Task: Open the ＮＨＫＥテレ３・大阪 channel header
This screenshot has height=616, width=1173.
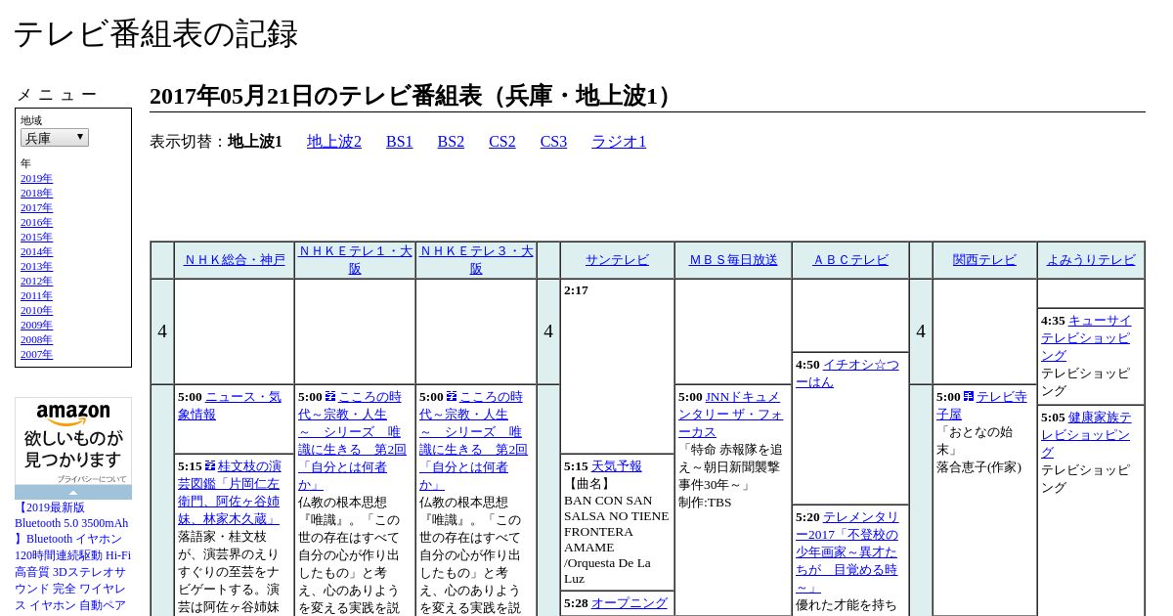Action: tap(476, 260)
